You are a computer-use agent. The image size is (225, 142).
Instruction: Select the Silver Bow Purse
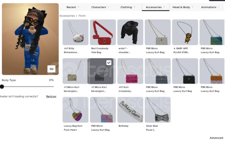tap(158, 110)
